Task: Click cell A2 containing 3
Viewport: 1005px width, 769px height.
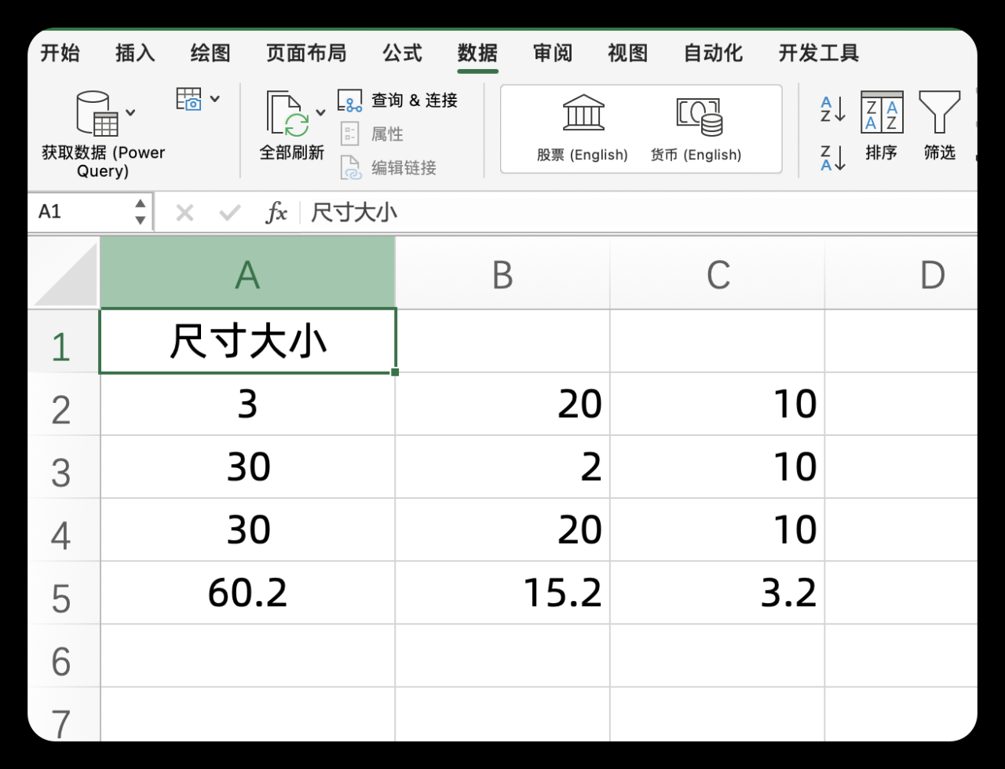Action: 247,405
